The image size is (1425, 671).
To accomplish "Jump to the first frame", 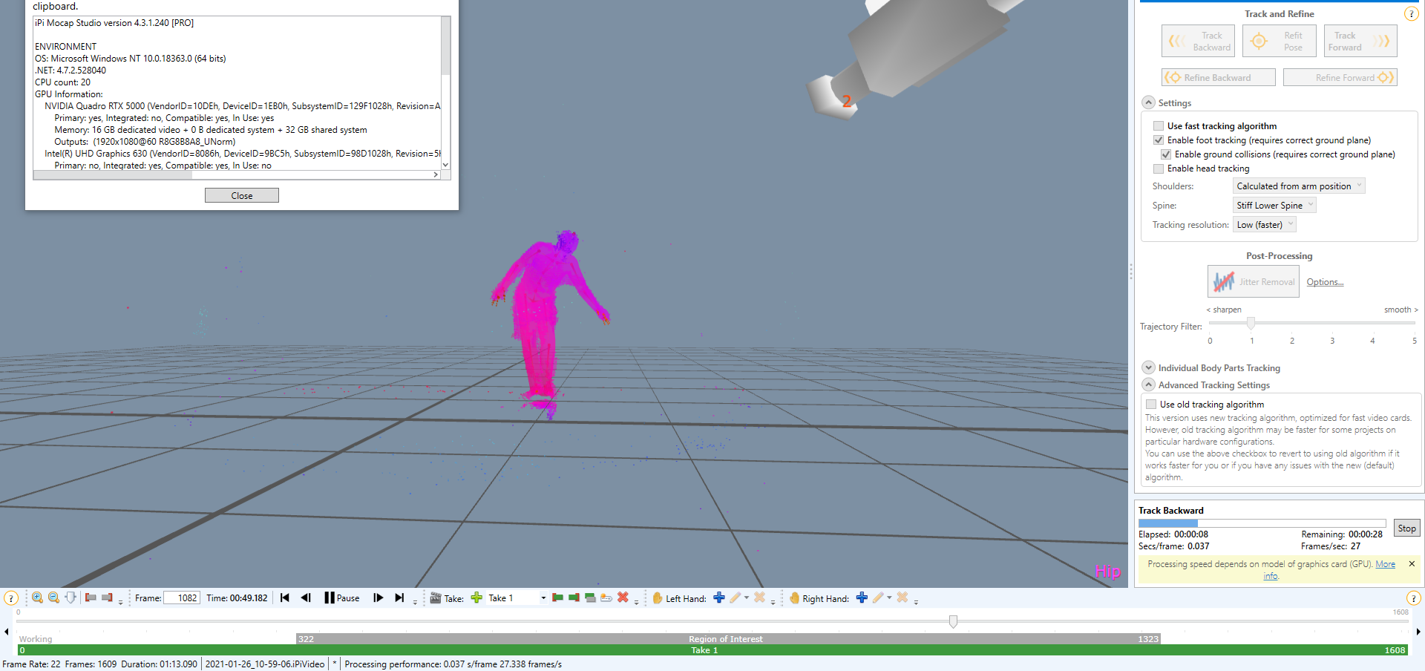I will point(284,598).
